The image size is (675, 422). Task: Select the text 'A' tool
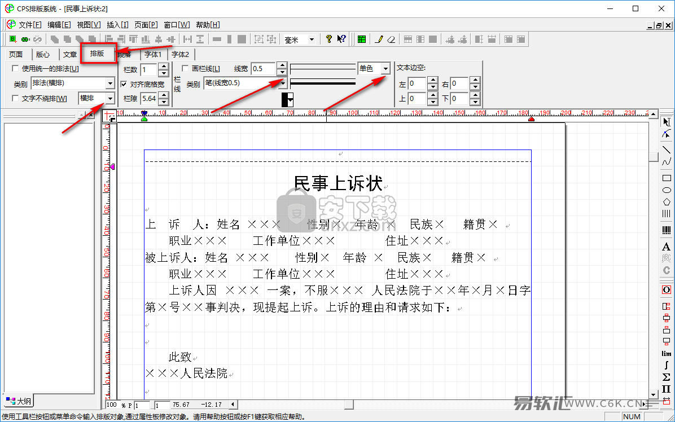(667, 247)
